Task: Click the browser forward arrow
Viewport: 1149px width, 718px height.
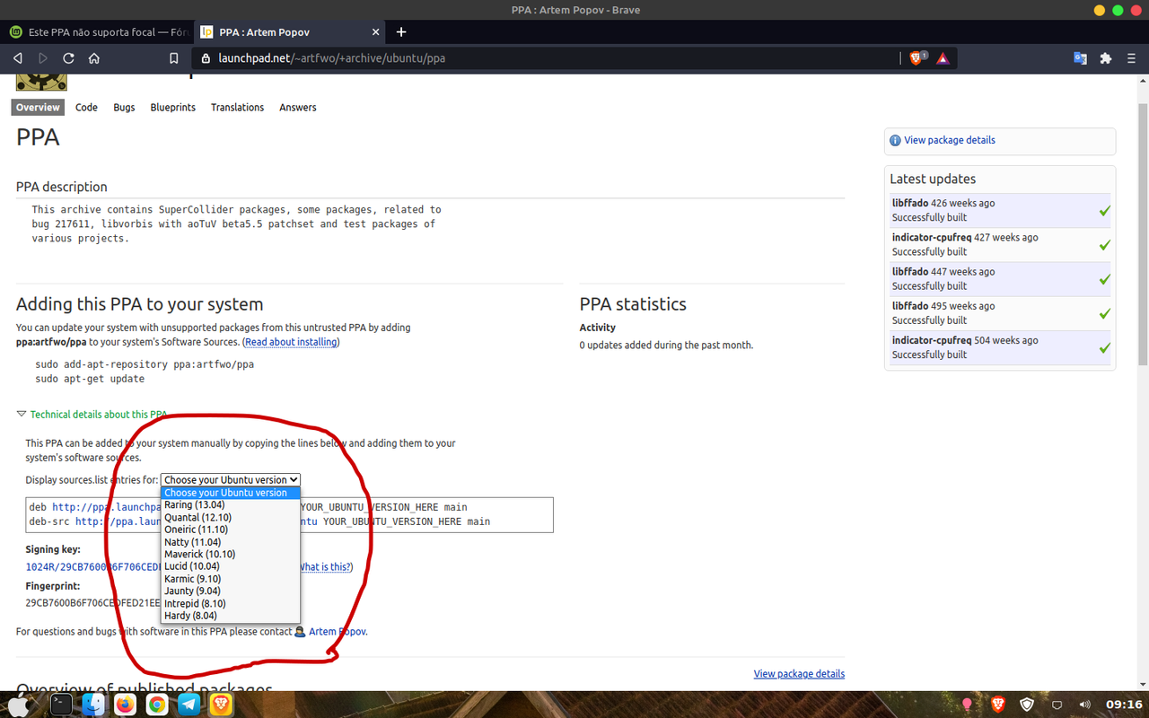Action: [x=42, y=58]
